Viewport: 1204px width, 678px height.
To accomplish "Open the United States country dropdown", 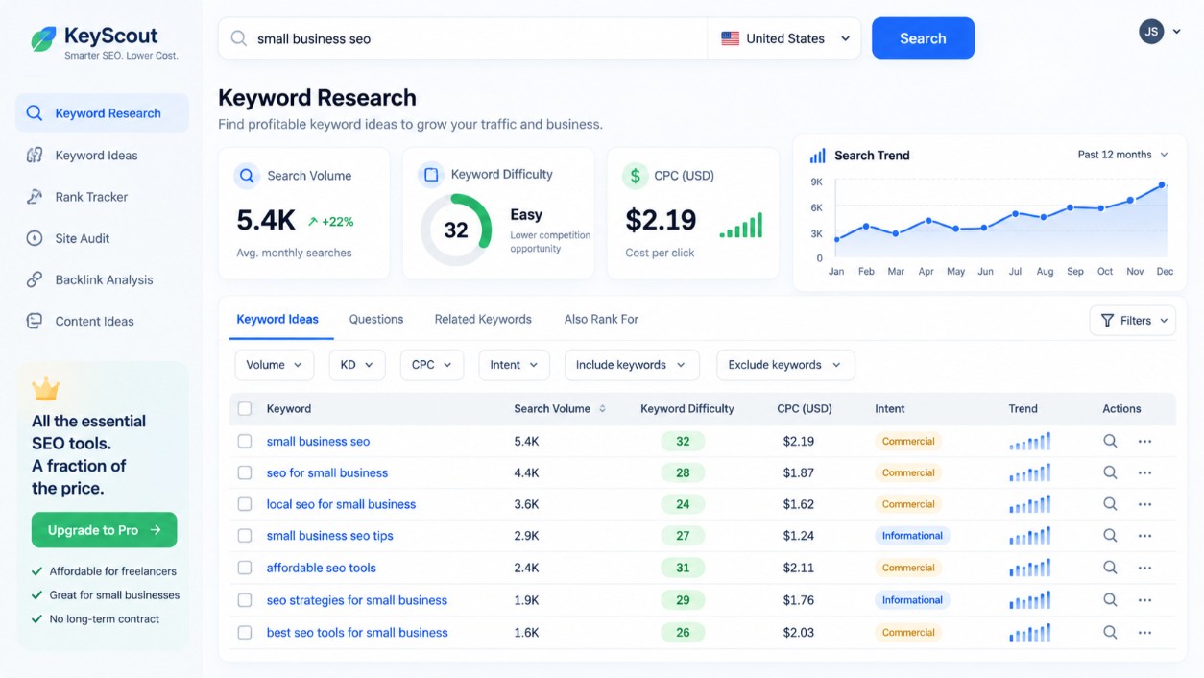I will (x=784, y=38).
